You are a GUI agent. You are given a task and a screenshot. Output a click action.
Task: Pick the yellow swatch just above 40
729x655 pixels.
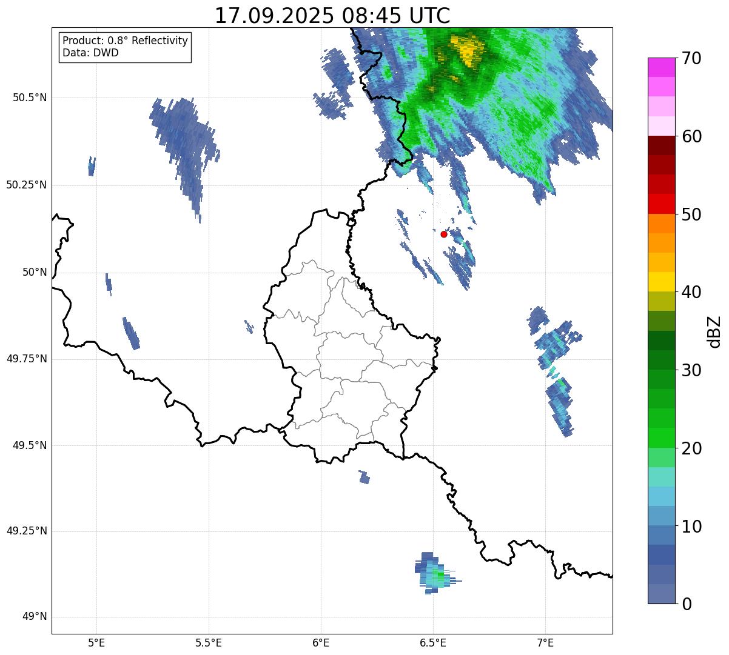click(661, 282)
